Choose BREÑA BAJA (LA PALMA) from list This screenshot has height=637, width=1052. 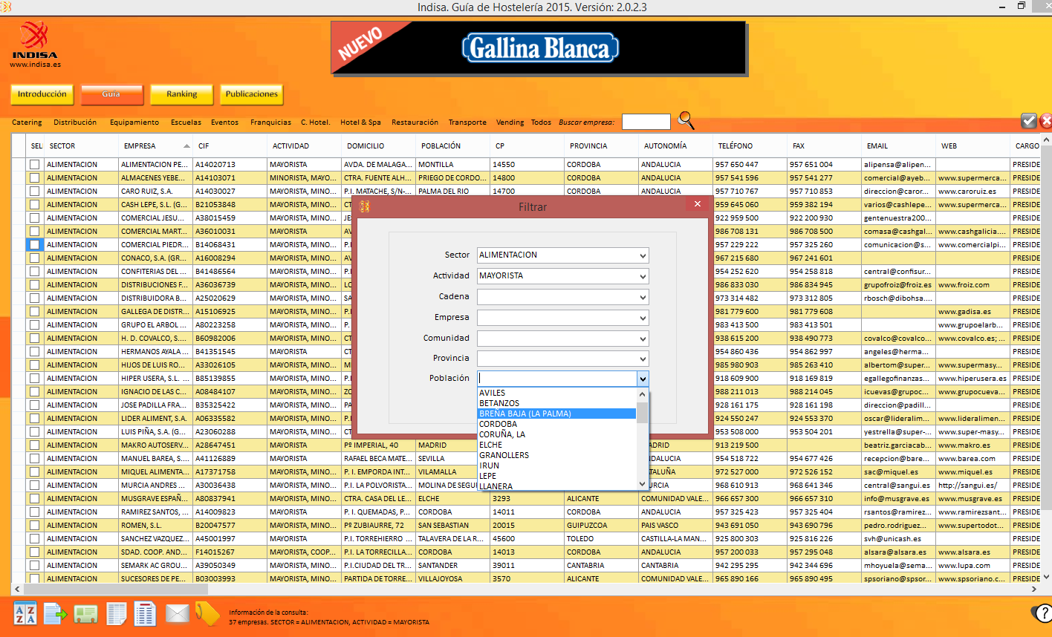point(556,414)
